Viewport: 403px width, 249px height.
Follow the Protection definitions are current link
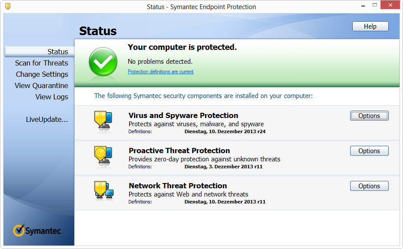(160, 72)
